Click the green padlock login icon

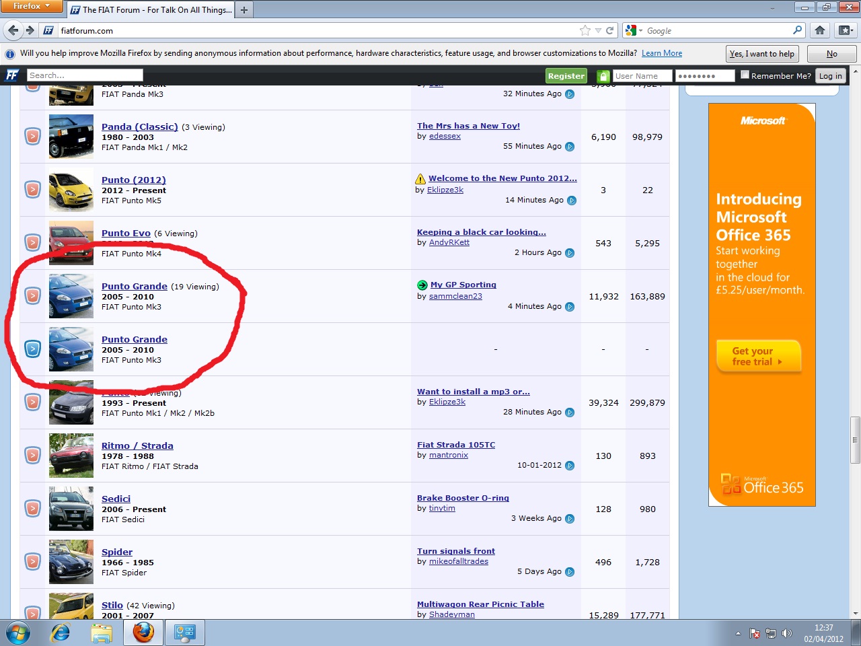point(603,76)
